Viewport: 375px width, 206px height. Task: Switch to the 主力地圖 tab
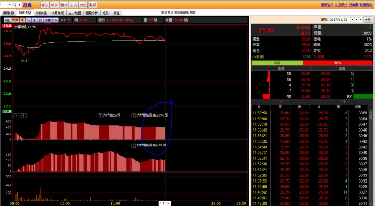tap(75, 13)
